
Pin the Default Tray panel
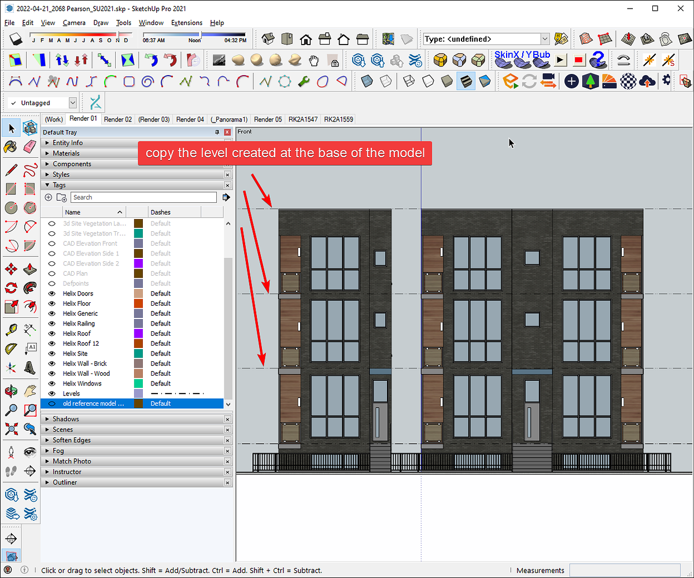click(x=217, y=132)
